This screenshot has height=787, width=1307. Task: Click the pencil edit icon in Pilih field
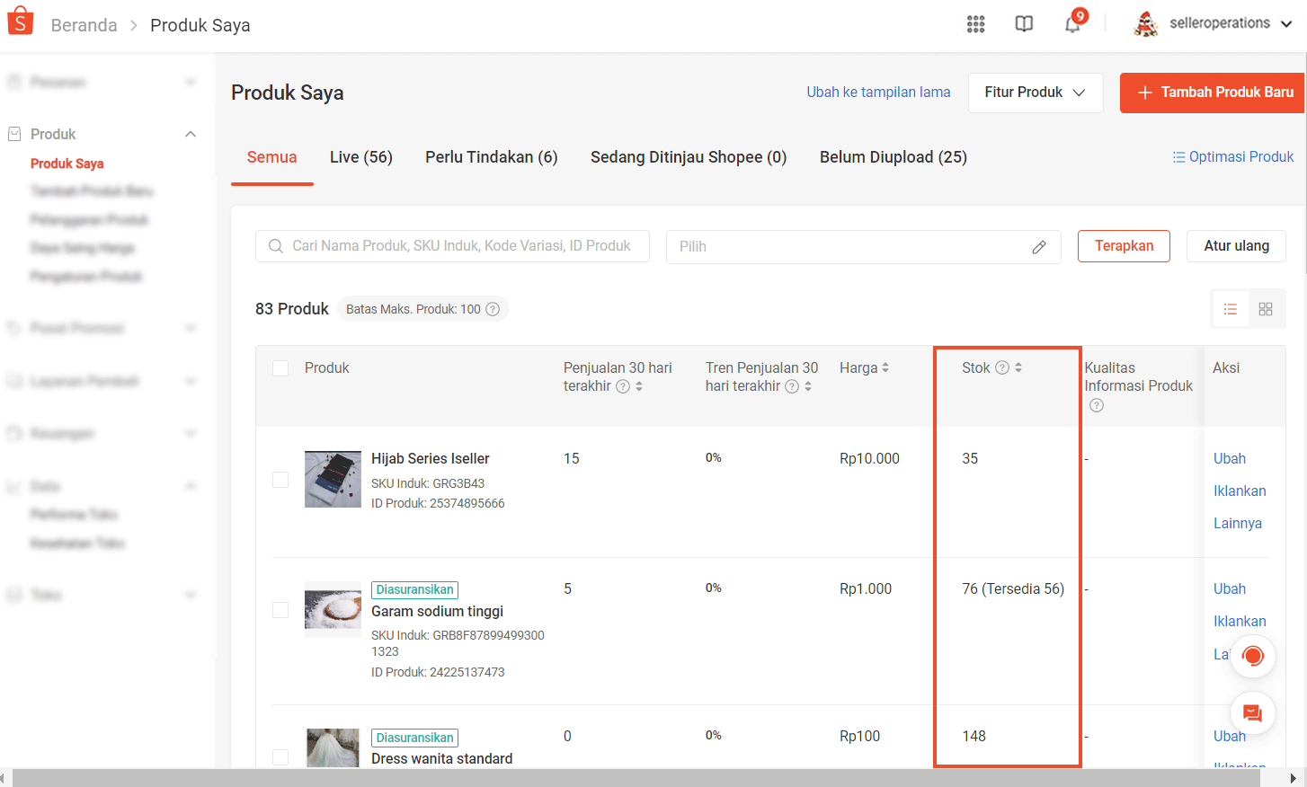1039,247
